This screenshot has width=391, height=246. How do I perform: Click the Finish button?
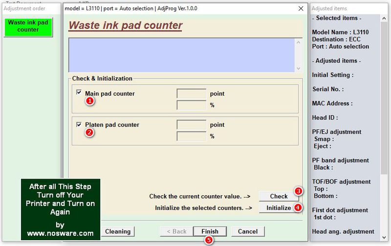coord(210,231)
